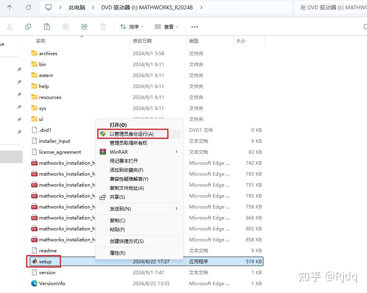367x293 pixels.
Task: Click the Up navigation arrow
Action: [9, 7]
